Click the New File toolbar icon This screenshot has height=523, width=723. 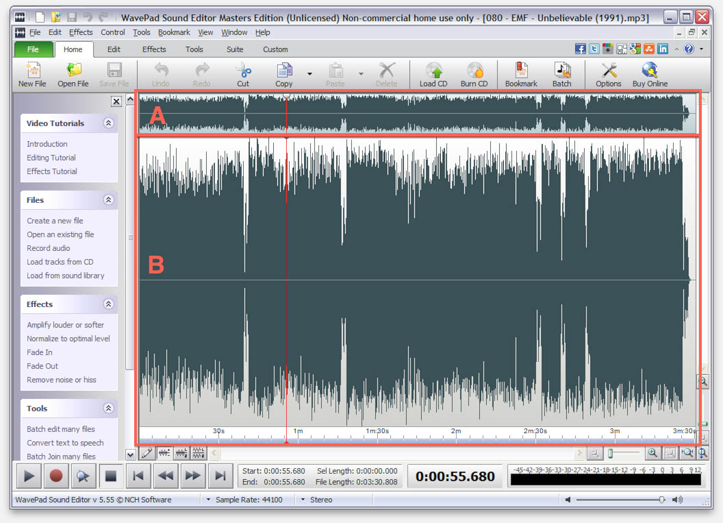(32, 74)
